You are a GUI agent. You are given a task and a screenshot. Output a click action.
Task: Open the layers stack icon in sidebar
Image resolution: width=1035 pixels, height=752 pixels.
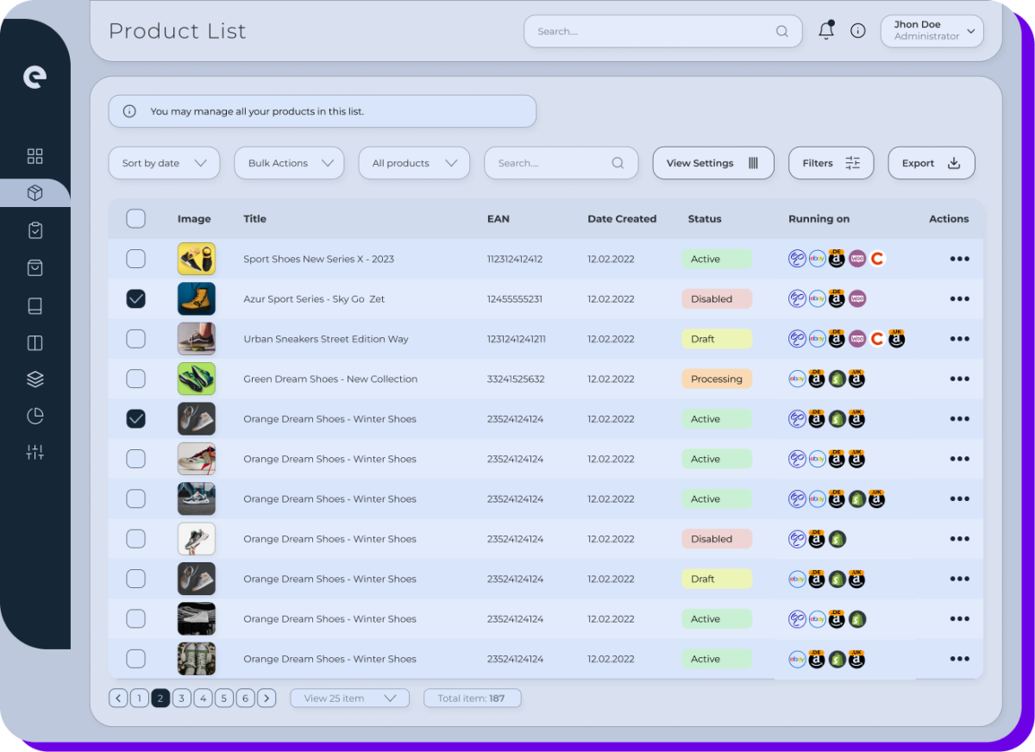[34, 379]
